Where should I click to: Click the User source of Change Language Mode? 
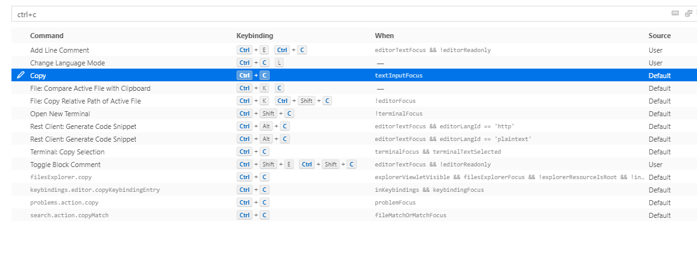point(655,63)
